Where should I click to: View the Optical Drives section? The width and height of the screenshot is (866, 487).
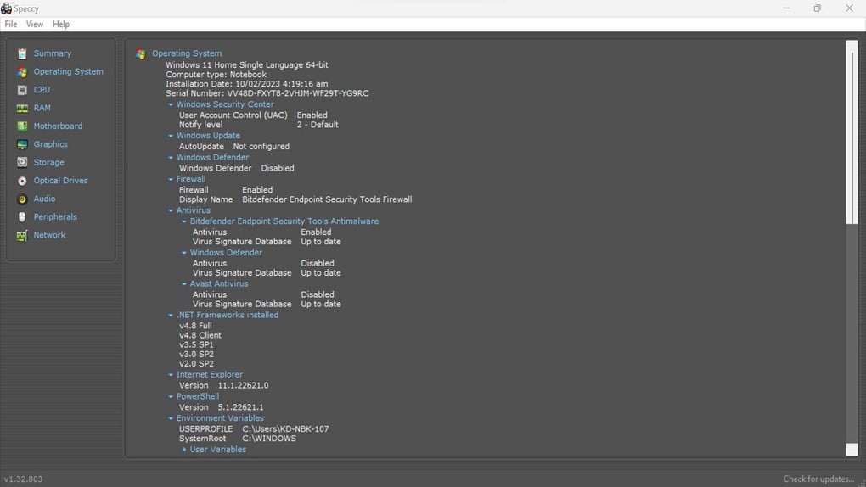click(x=61, y=181)
